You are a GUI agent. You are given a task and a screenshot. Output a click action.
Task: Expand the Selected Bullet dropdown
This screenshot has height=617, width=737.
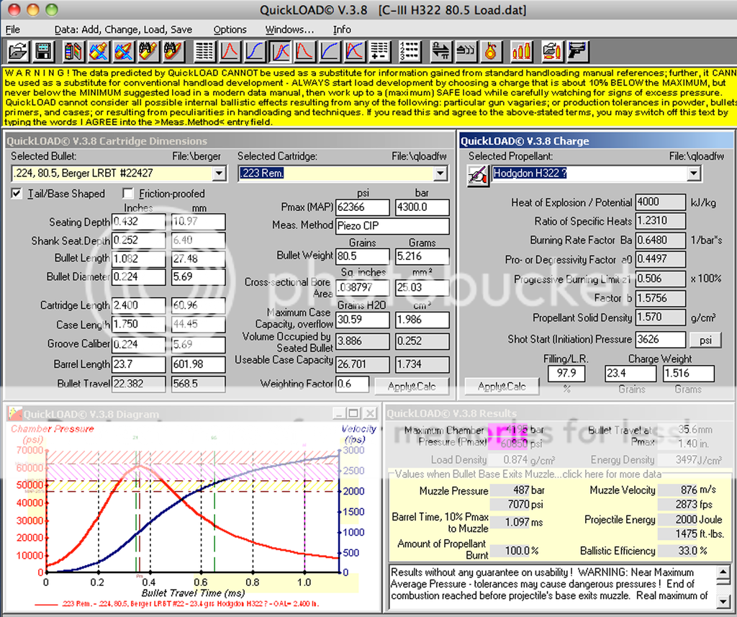220,174
